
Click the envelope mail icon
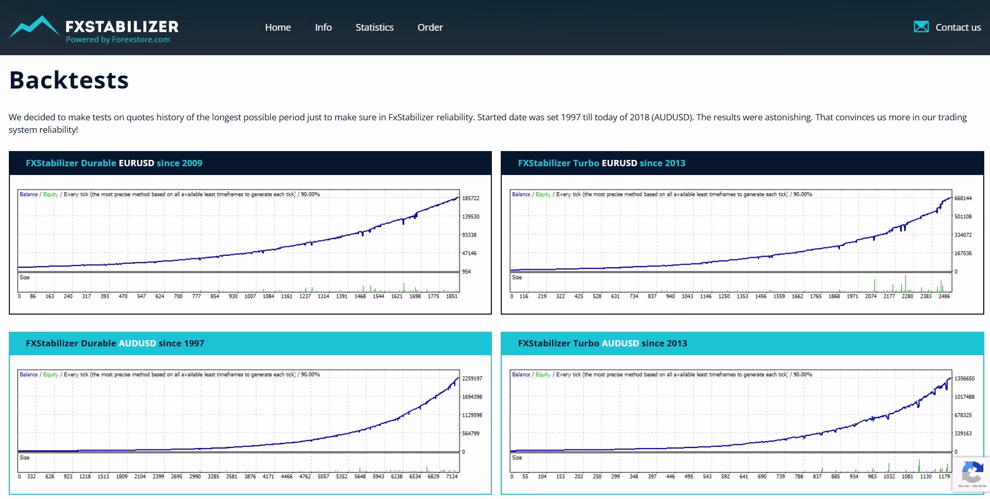[921, 27]
